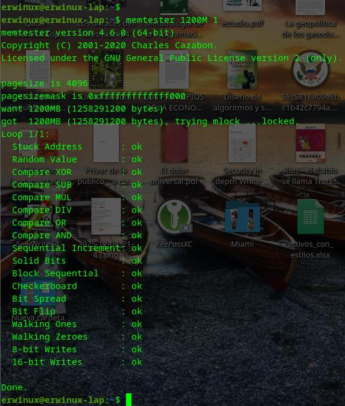Screen dimensions: 345x406
Task: Click the 'Solid Bits' test result row
Action: (x=77, y=261)
